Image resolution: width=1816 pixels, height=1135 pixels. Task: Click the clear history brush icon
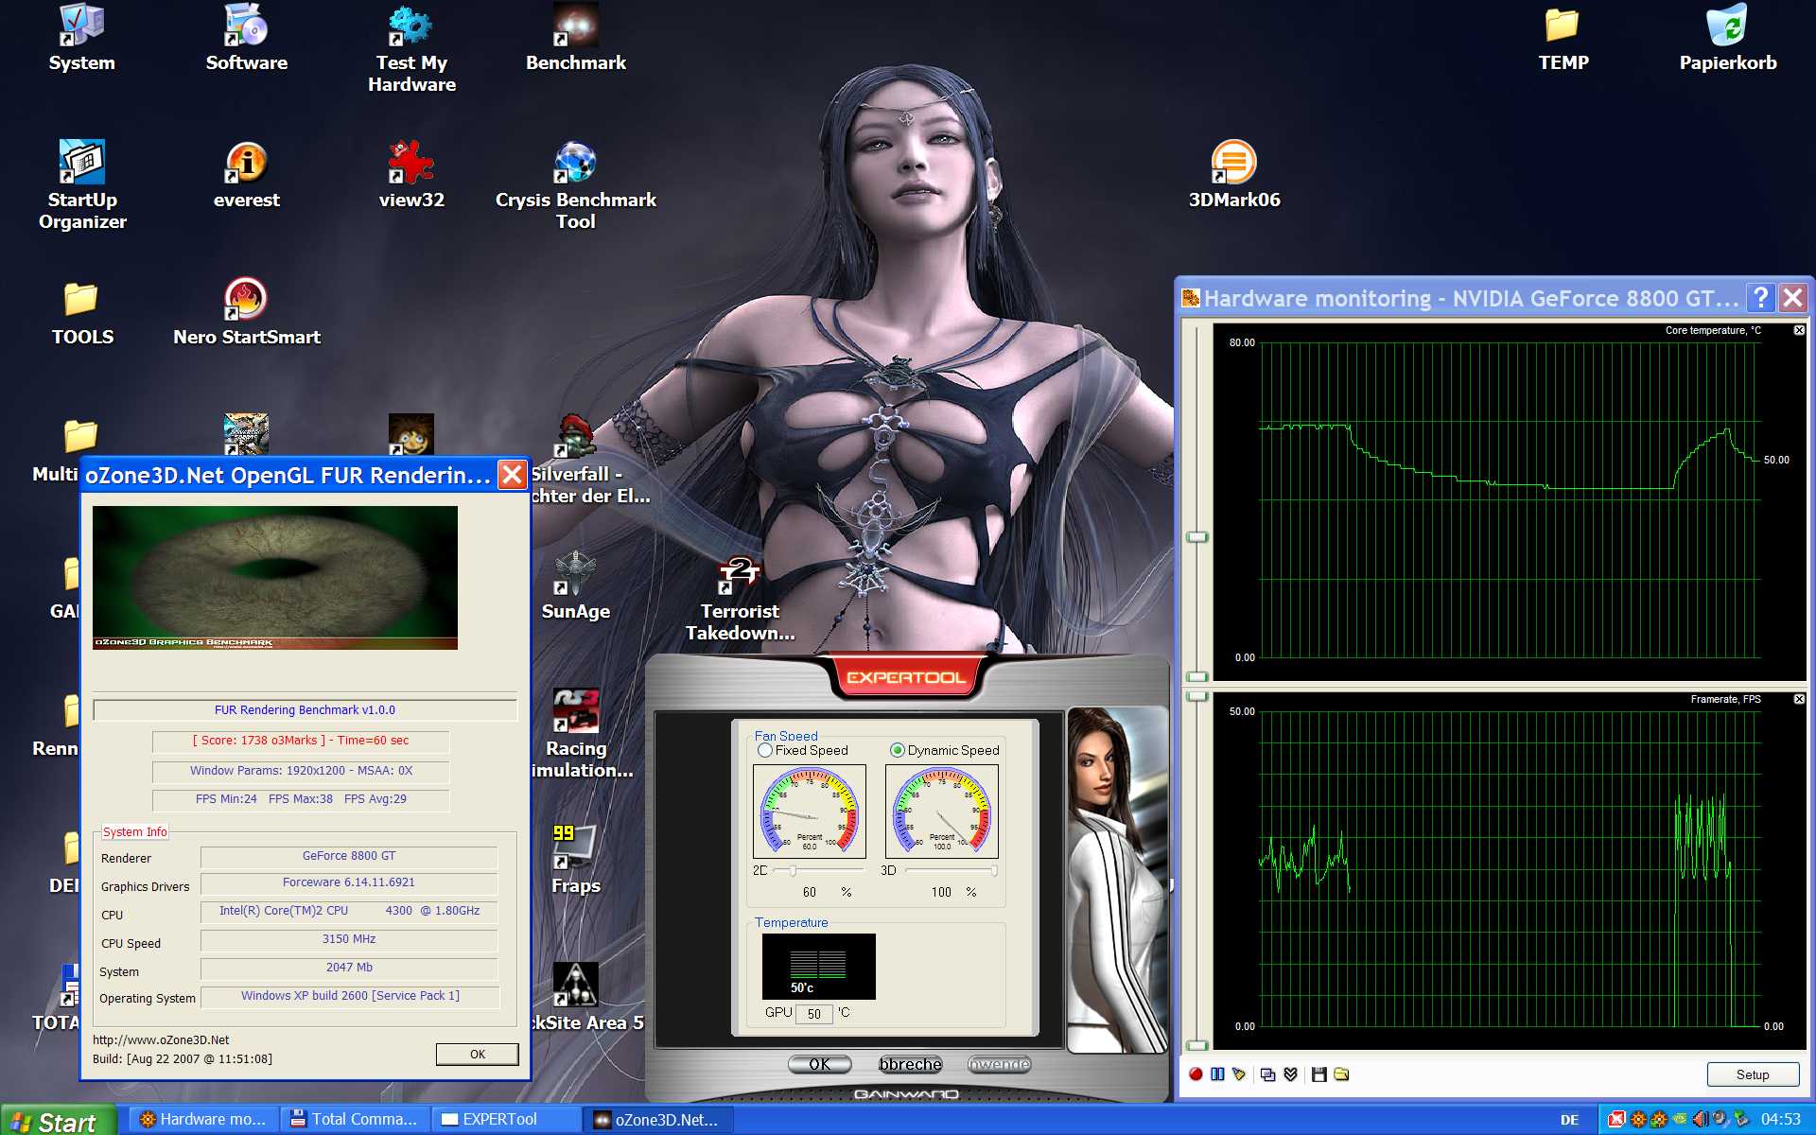pyautogui.click(x=1239, y=1074)
